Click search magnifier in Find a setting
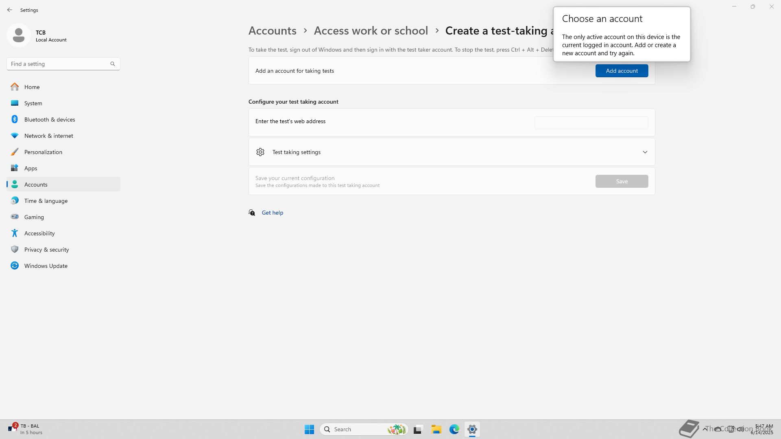This screenshot has width=781, height=439. coord(113,64)
